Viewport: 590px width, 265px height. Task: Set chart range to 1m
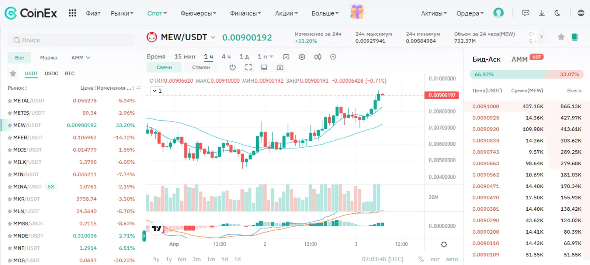pos(211,259)
